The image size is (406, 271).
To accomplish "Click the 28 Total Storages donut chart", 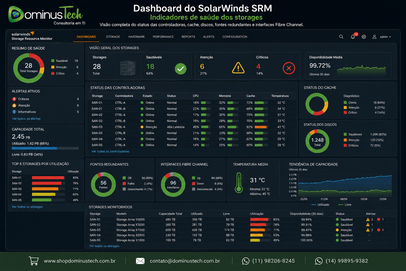I will click(x=29, y=68).
